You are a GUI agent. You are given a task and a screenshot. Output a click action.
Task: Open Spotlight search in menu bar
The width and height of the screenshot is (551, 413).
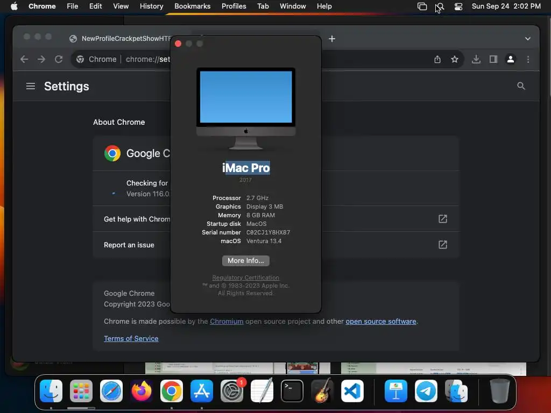(440, 6)
